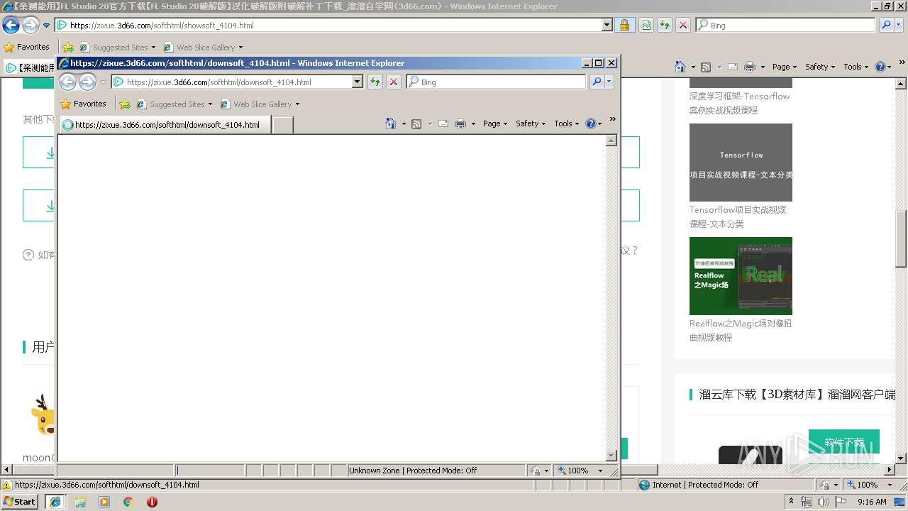Image resolution: width=908 pixels, height=511 pixels.
Task: Click Forward button in main IE window
Action: click(x=31, y=26)
